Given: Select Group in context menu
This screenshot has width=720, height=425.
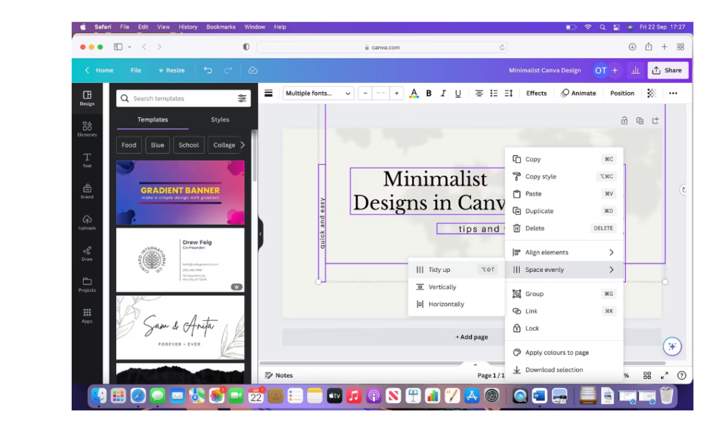Looking at the screenshot, I should pos(564,294).
